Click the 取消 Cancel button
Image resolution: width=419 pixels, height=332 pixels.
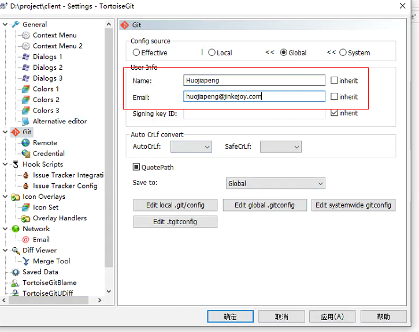[x=281, y=316]
